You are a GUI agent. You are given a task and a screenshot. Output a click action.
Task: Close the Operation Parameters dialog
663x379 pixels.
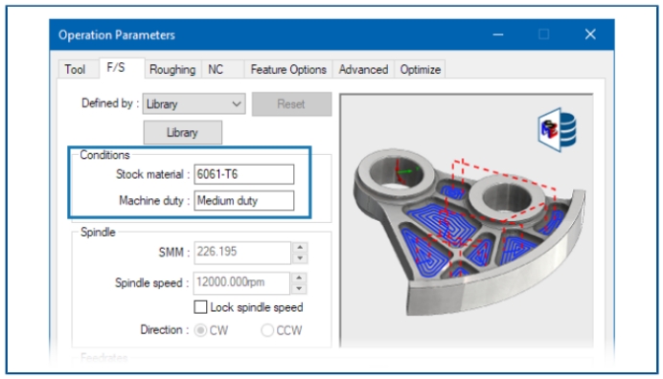(590, 34)
